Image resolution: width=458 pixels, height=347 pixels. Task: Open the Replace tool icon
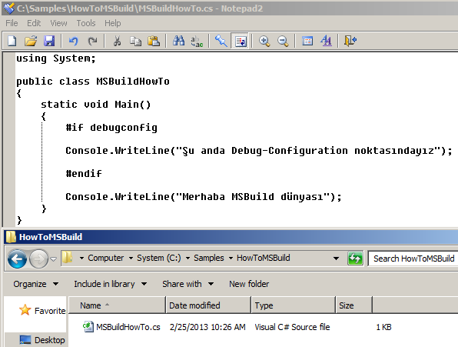pos(197,41)
